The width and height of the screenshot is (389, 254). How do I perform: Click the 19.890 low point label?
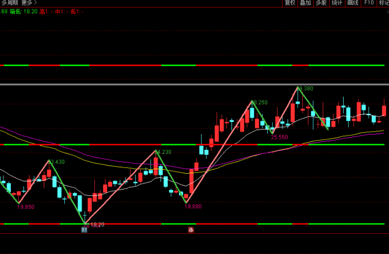point(193,206)
